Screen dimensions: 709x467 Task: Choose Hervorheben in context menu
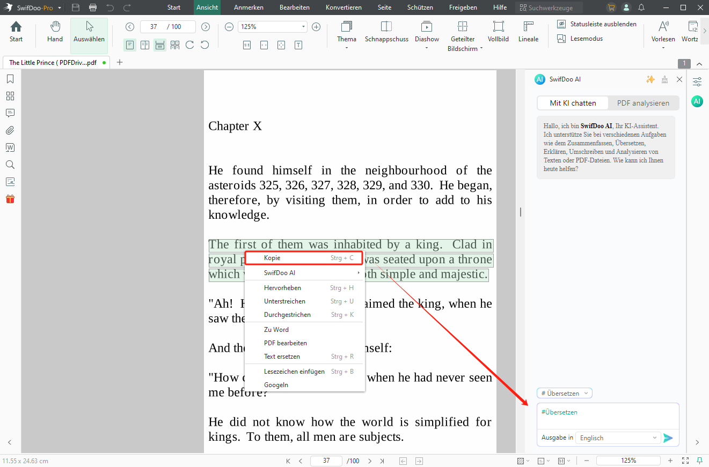[x=304, y=288]
